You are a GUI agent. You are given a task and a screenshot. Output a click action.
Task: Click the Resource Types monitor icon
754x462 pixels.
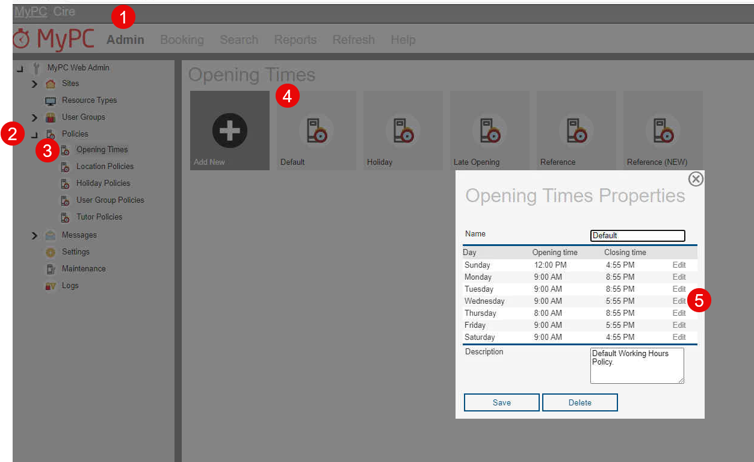pos(51,100)
